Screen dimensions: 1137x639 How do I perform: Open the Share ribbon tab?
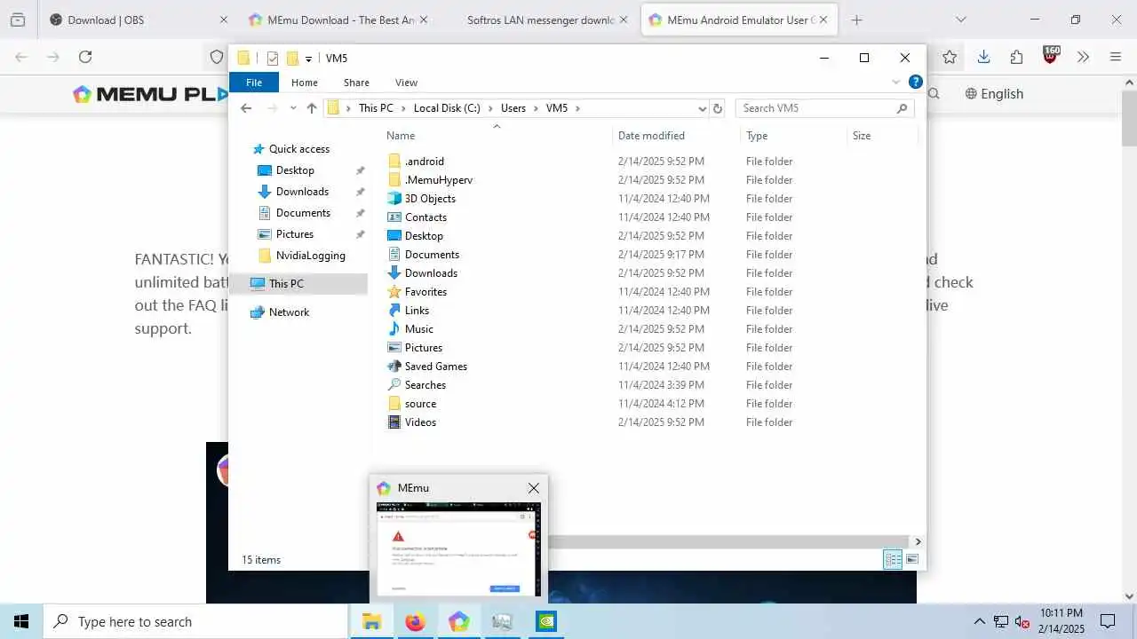point(356,83)
